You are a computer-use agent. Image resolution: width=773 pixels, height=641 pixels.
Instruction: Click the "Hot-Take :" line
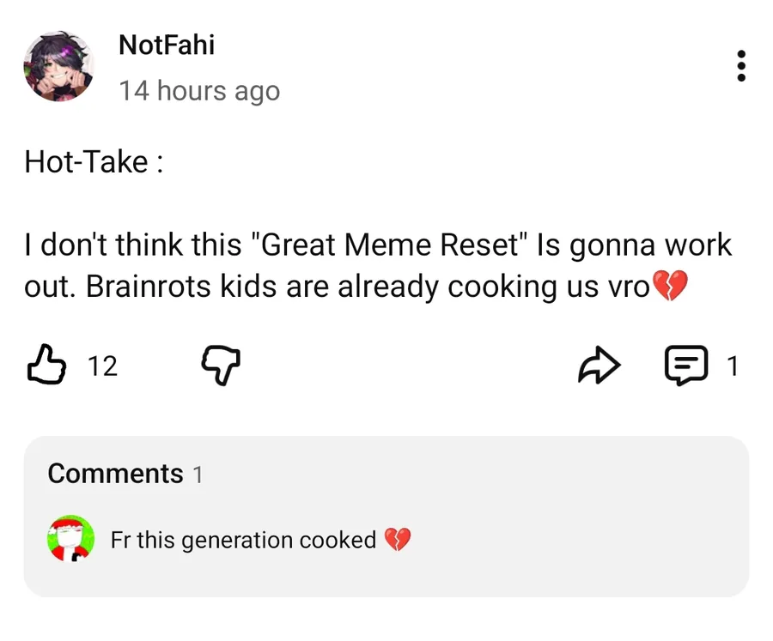click(94, 161)
